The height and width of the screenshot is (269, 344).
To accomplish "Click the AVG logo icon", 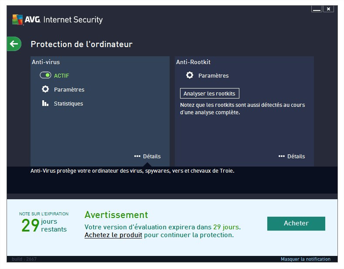I will (17, 20).
